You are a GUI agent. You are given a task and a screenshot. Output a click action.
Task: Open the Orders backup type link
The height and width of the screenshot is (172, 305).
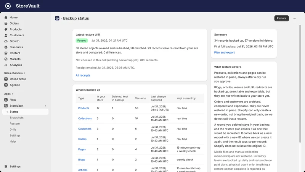point(82,139)
